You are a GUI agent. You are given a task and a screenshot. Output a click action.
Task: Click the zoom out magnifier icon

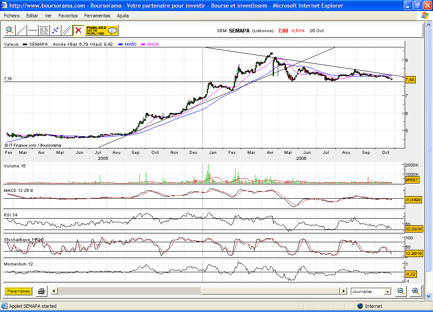pyautogui.click(x=401, y=291)
